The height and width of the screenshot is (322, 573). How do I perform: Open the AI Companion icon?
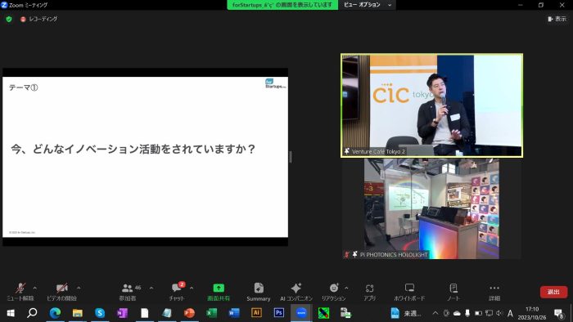296,292
